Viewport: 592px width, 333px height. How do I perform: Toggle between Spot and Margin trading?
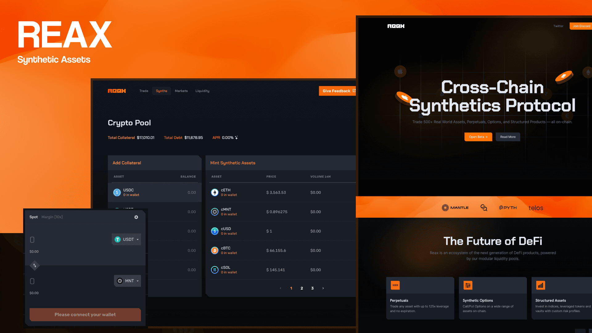52,217
